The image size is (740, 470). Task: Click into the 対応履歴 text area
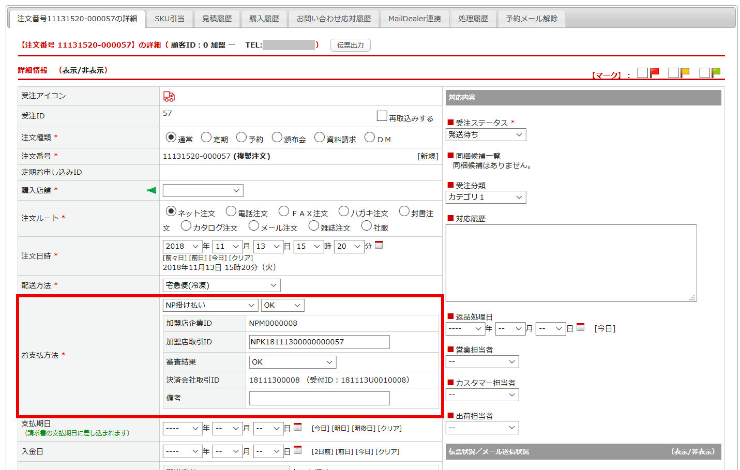pos(571,263)
